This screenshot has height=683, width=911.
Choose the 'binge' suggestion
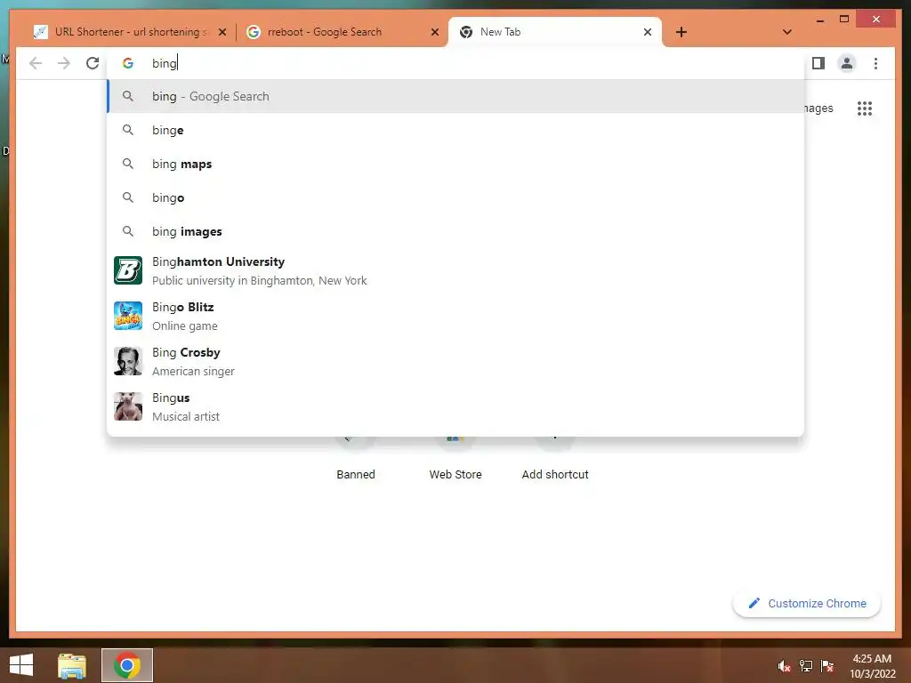click(455, 130)
